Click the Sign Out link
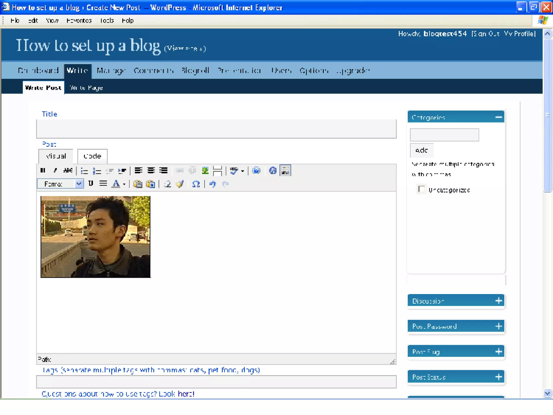This screenshot has height=415, width=553. 486,34
